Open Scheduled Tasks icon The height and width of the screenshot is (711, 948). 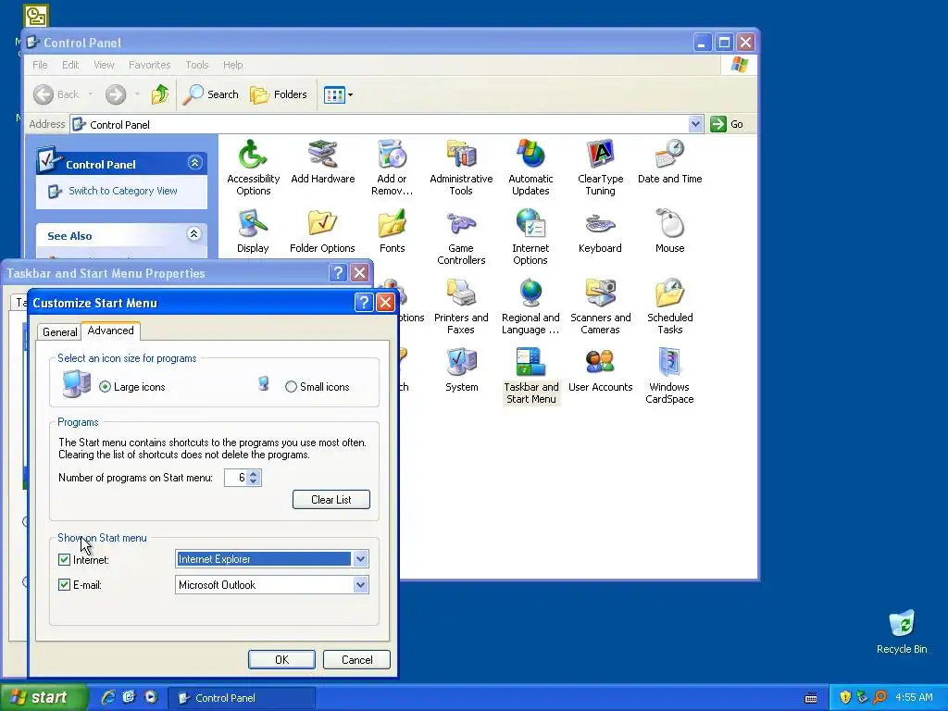669,306
